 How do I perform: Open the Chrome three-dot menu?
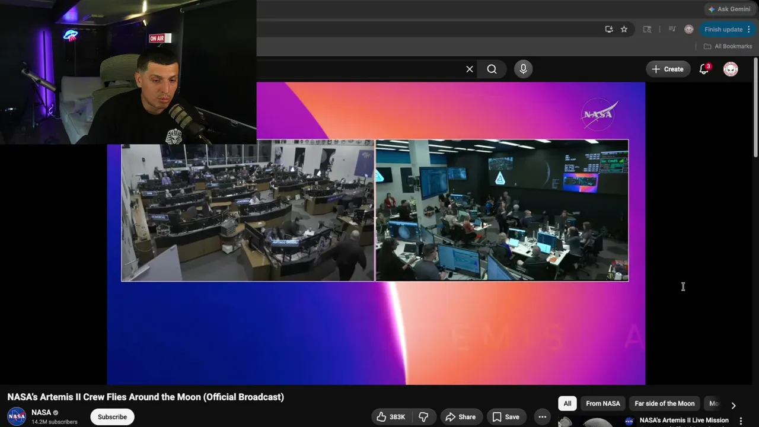click(x=749, y=29)
